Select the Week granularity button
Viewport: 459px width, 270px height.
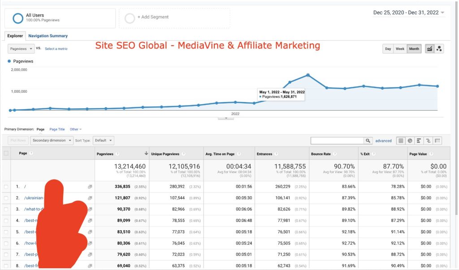pyautogui.click(x=400, y=49)
